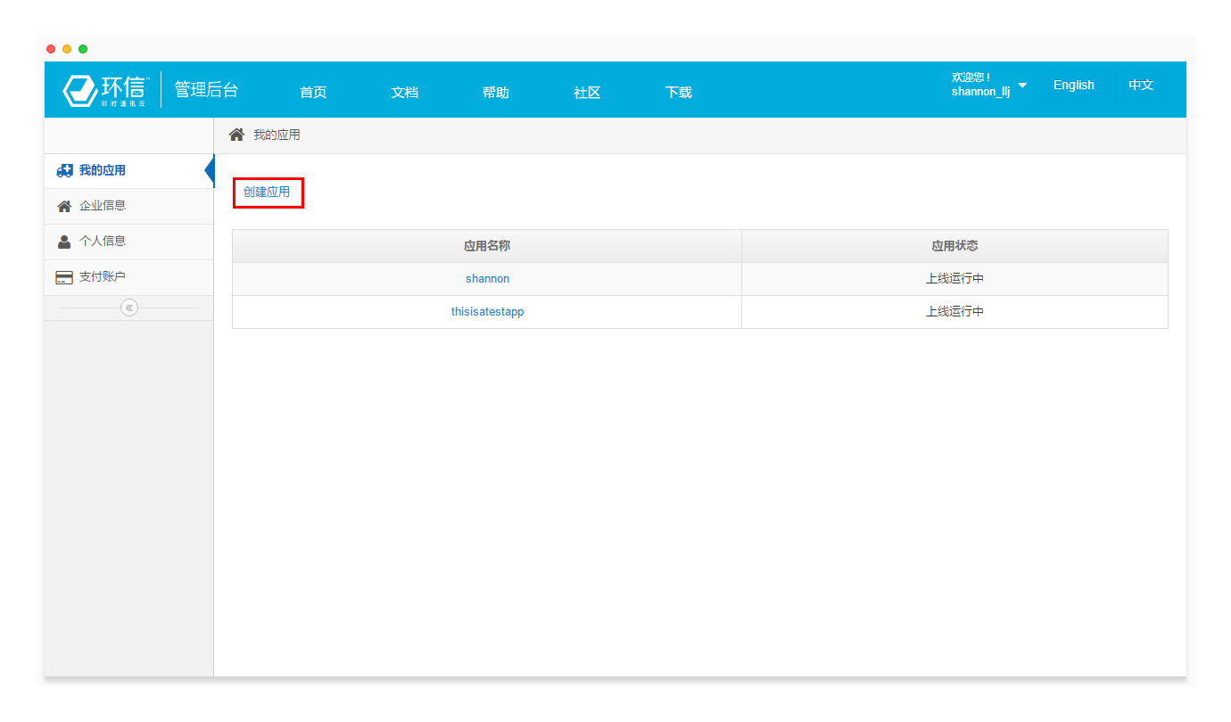Open the 首页 navigation menu item

coord(313,92)
